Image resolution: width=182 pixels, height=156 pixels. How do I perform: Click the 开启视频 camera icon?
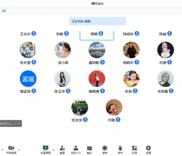coord(11,148)
